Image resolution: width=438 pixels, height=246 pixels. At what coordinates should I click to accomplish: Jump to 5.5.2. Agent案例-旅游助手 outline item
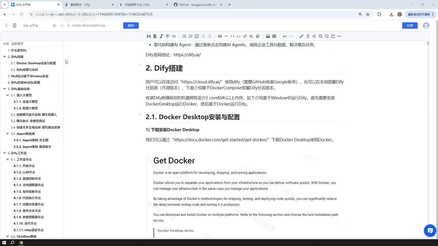(33, 147)
